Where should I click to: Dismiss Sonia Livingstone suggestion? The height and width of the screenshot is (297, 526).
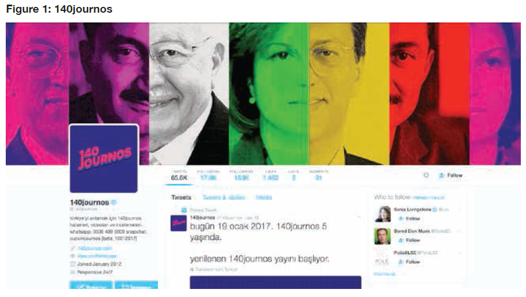[460, 210]
